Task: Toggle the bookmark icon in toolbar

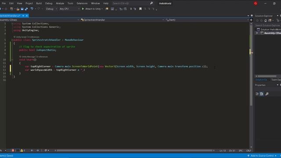Action: click(140, 9)
